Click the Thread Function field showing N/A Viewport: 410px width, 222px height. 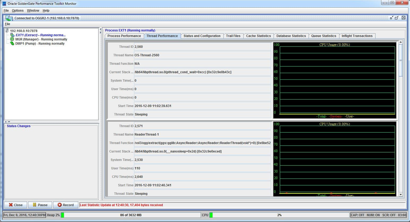[x=202, y=64]
